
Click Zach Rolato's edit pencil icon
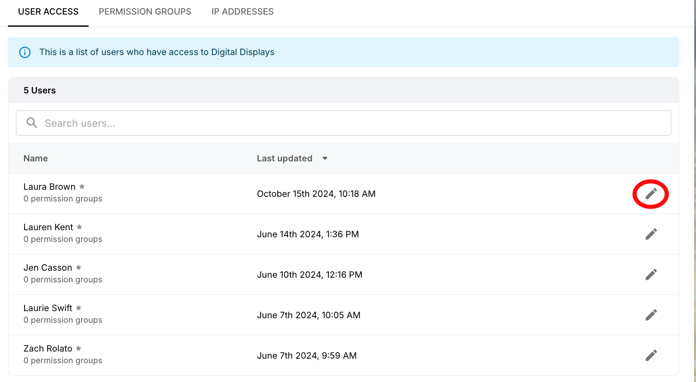point(651,355)
